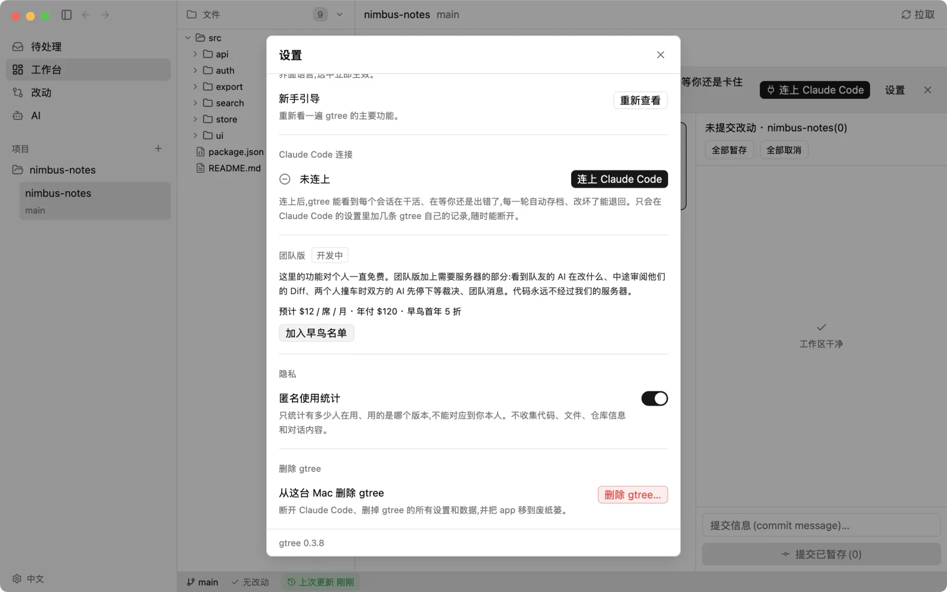This screenshot has width=947, height=592.
Task: Expand the ui folder
Action: [195, 136]
